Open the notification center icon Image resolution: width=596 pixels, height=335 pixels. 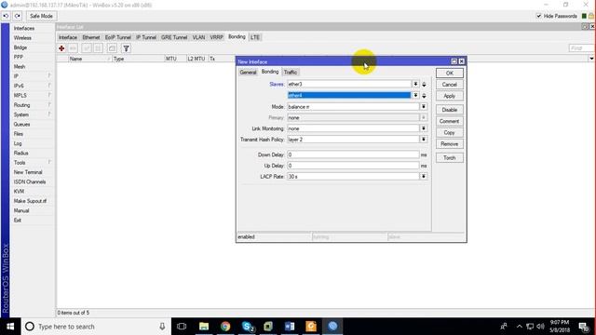[x=584, y=327]
